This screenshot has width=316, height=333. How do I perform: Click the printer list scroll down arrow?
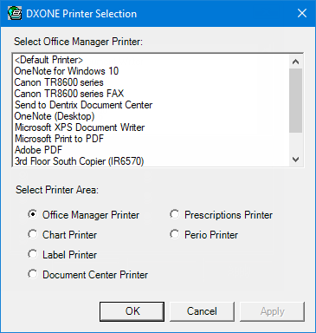click(296, 160)
